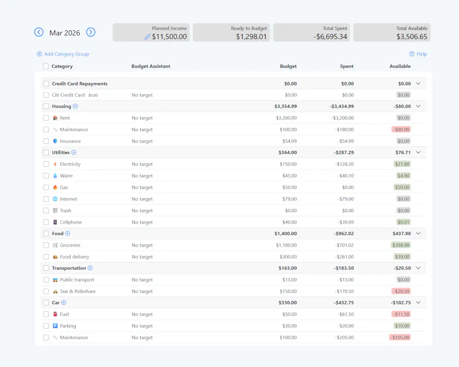Click the Water droplet icon

55,175
